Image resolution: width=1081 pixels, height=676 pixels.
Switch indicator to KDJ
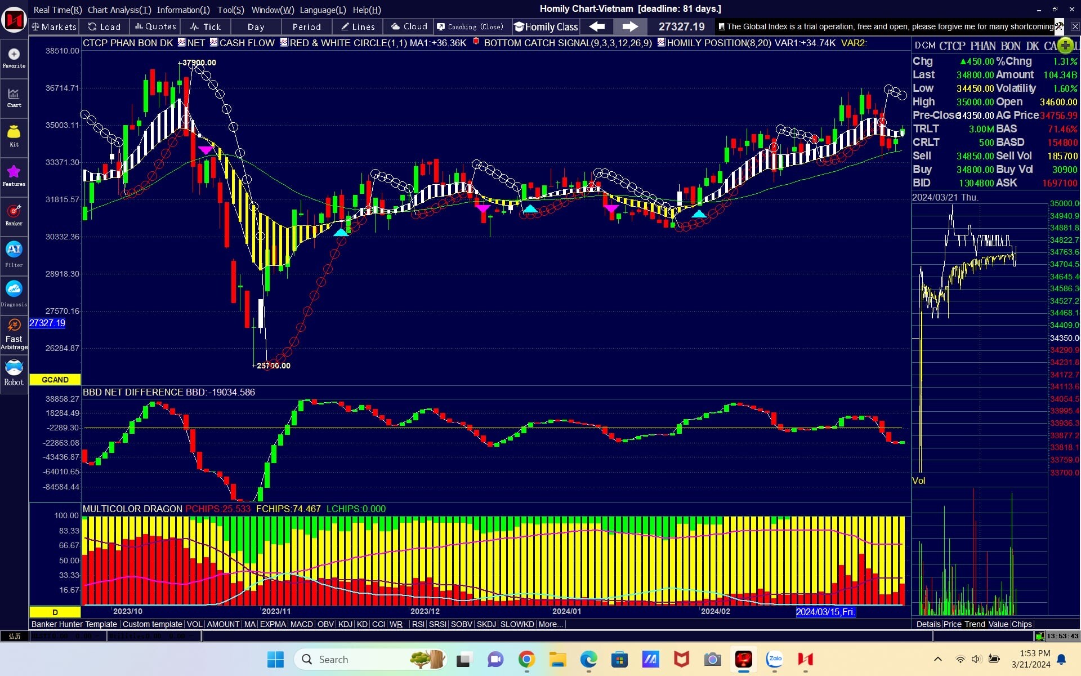tap(345, 624)
